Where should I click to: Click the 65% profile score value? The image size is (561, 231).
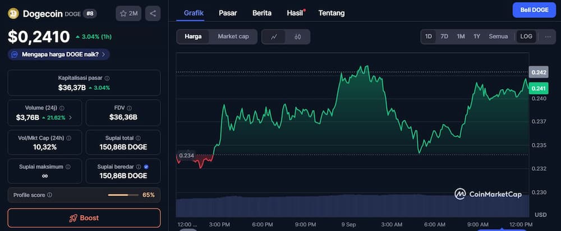pos(149,195)
